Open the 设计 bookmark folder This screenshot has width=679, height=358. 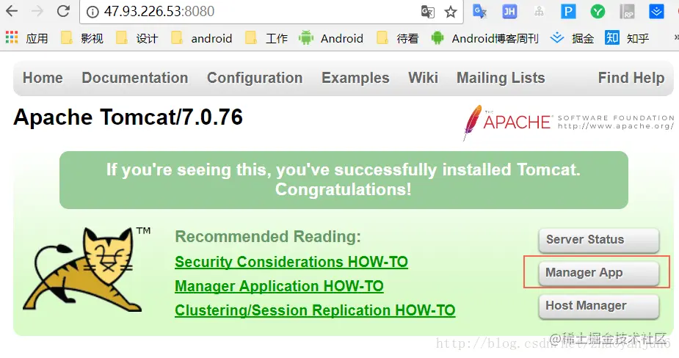tap(137, 38)
